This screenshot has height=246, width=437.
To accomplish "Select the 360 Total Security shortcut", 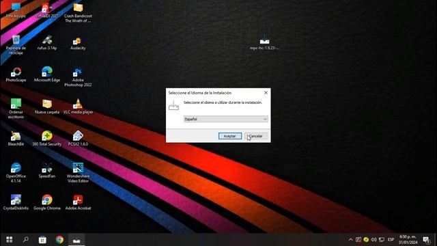I will (47, 139).
